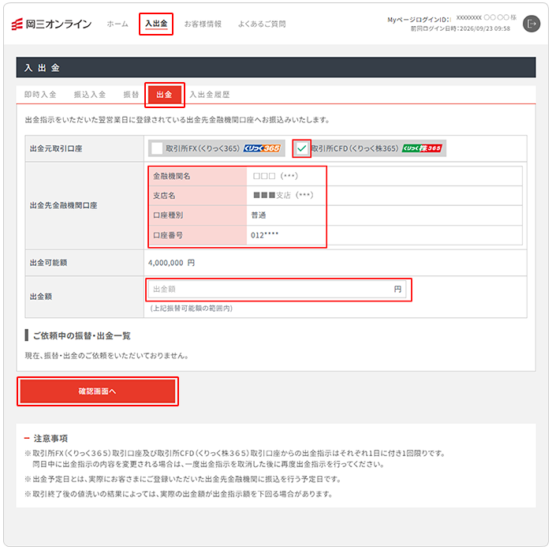Click the 4,000,000 円 available amount
This screenshot has width=552, height=550.
pyautogui.click(x=171, y=263)
